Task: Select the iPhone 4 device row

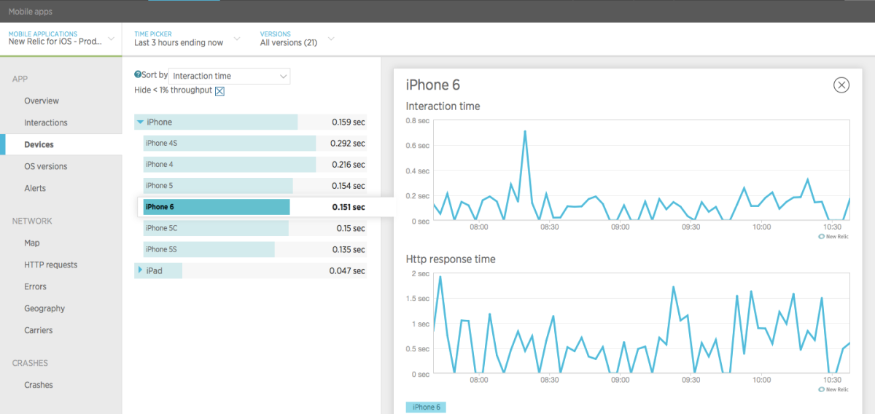Action: click(x=254, y=165)
